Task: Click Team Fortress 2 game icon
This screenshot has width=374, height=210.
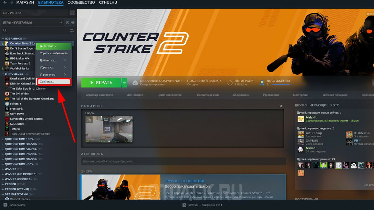Action: [7, 63]
